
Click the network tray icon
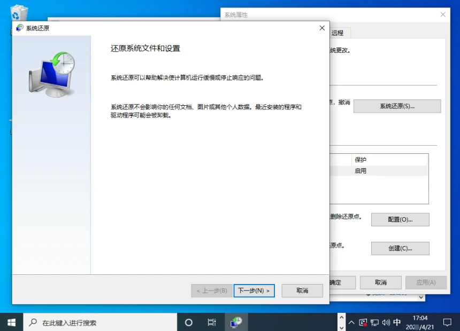(374, 322)
